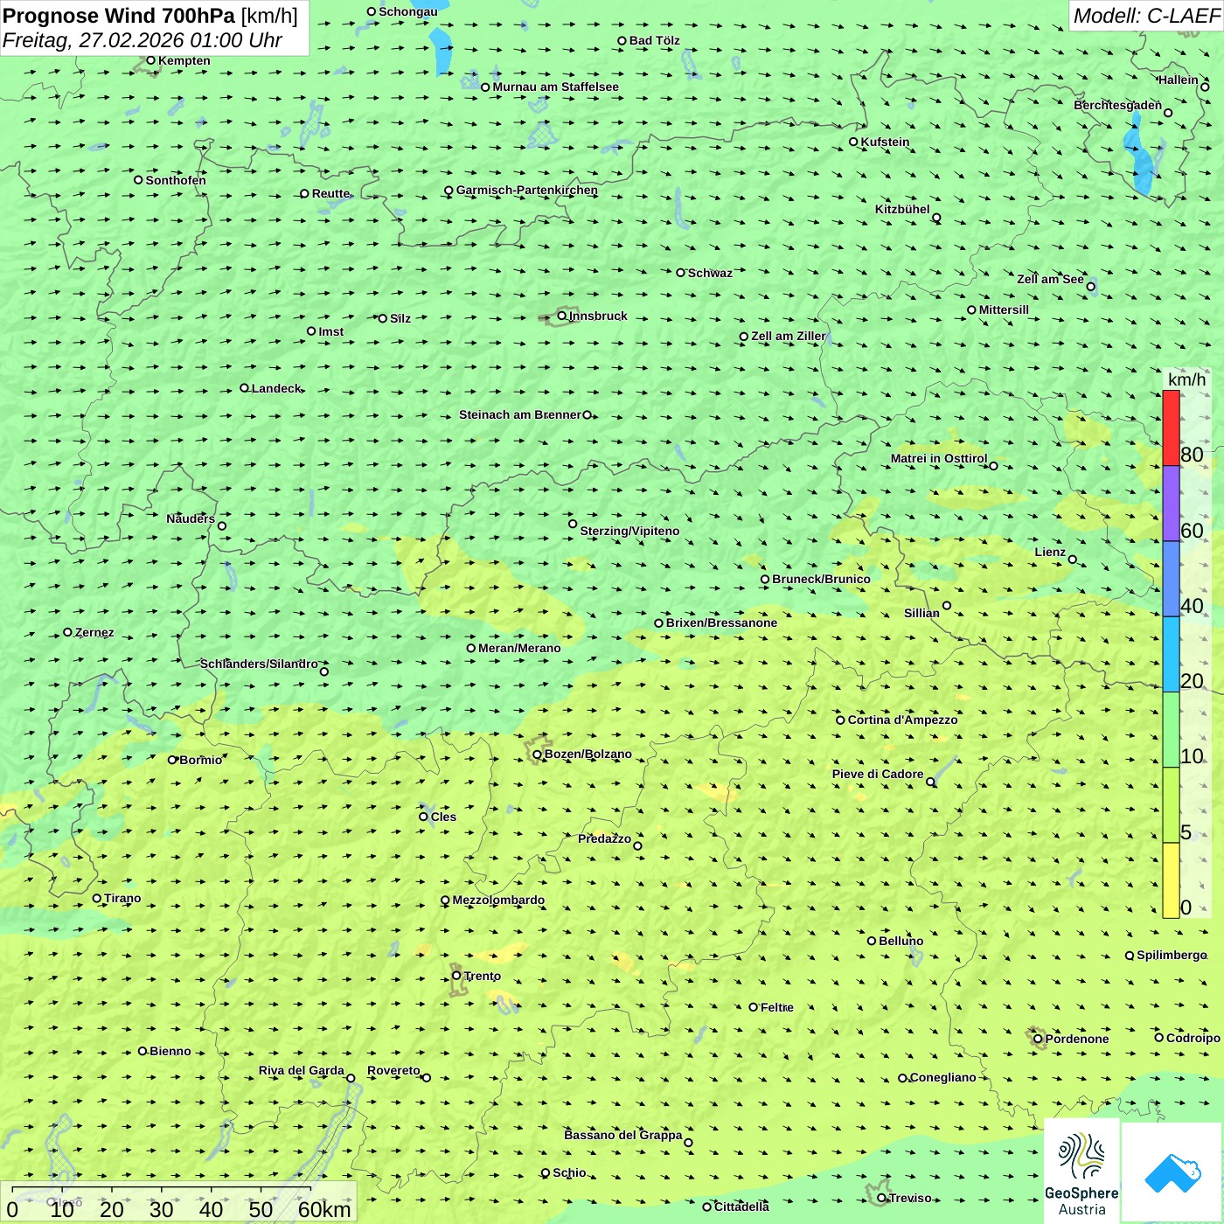Click the 'Mezzolombardo' label
The width and height of the screenshot is (1224, 1224).
coord(498,900)
